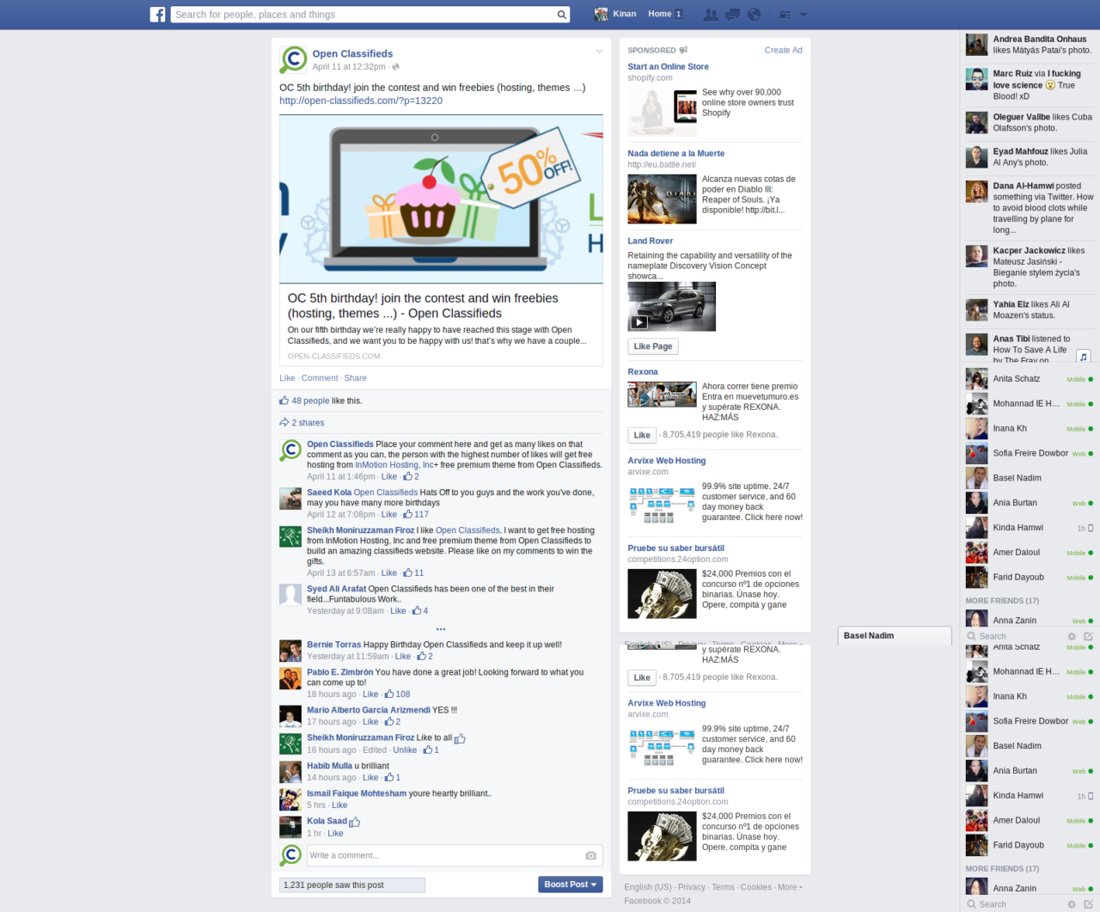Click Marc Ruiz ticker avatar
This screenshot has height=912, width=1100.
pyautogui.click(x=976, y=79)
